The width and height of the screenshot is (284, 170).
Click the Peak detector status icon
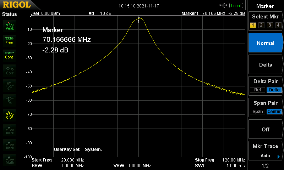pyautogui.click(x=10, y=25)
